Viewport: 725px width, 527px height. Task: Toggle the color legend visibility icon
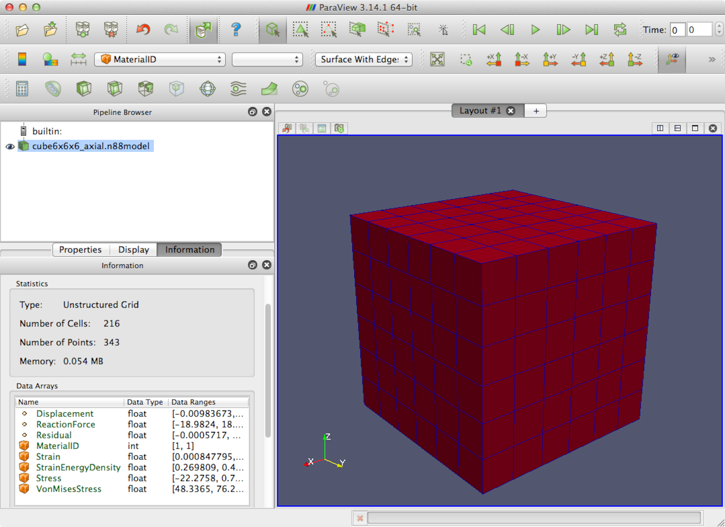(22, 59)
